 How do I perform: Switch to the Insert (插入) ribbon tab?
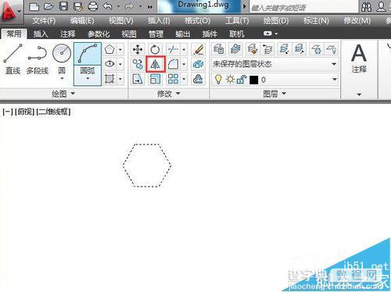click(x=41, y=34)
